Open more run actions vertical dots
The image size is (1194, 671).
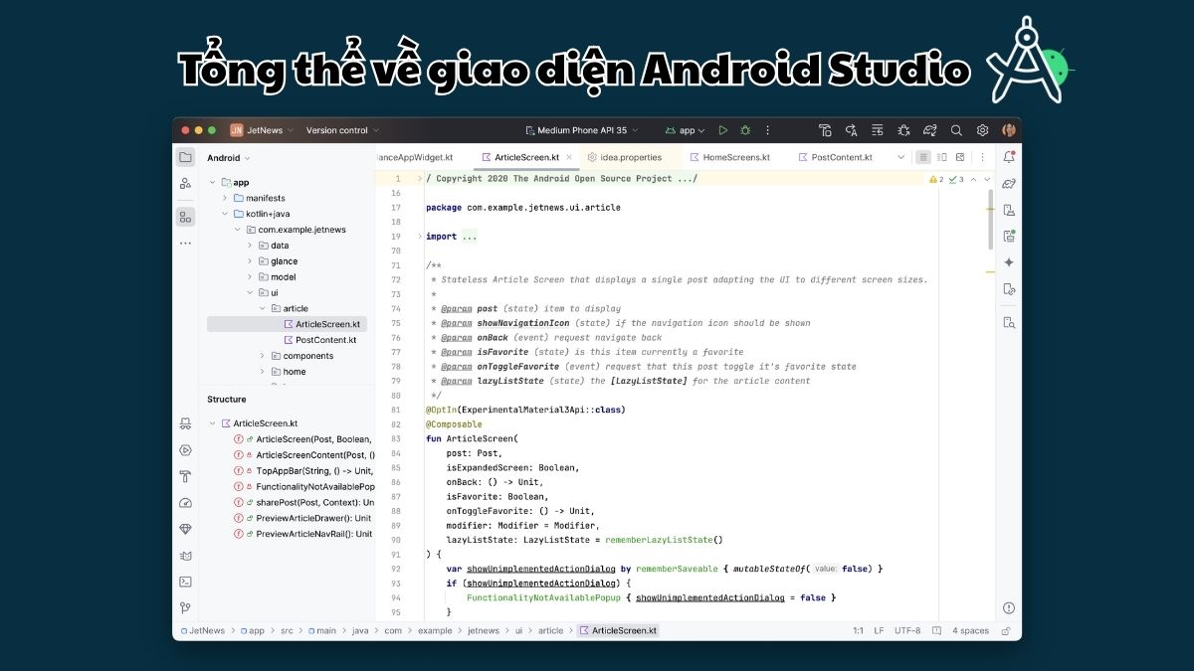(x=767, y=130)
